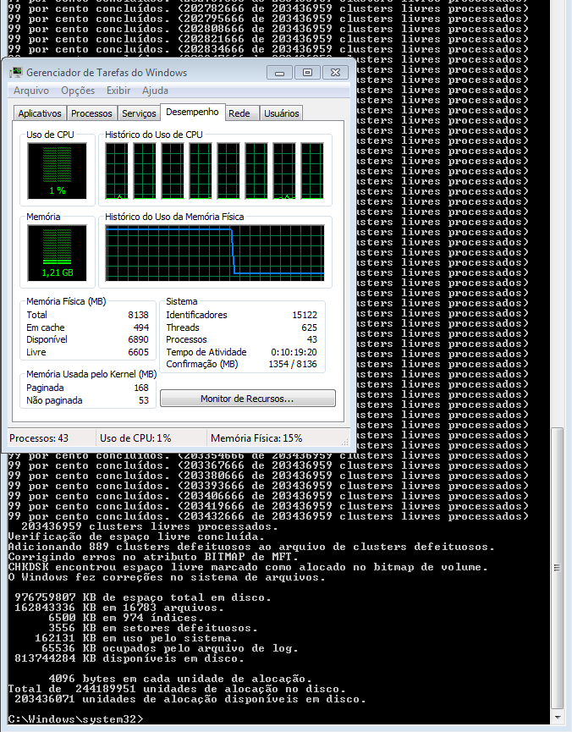Click the line '162131 KB em uso pelo sistema'

136,638
